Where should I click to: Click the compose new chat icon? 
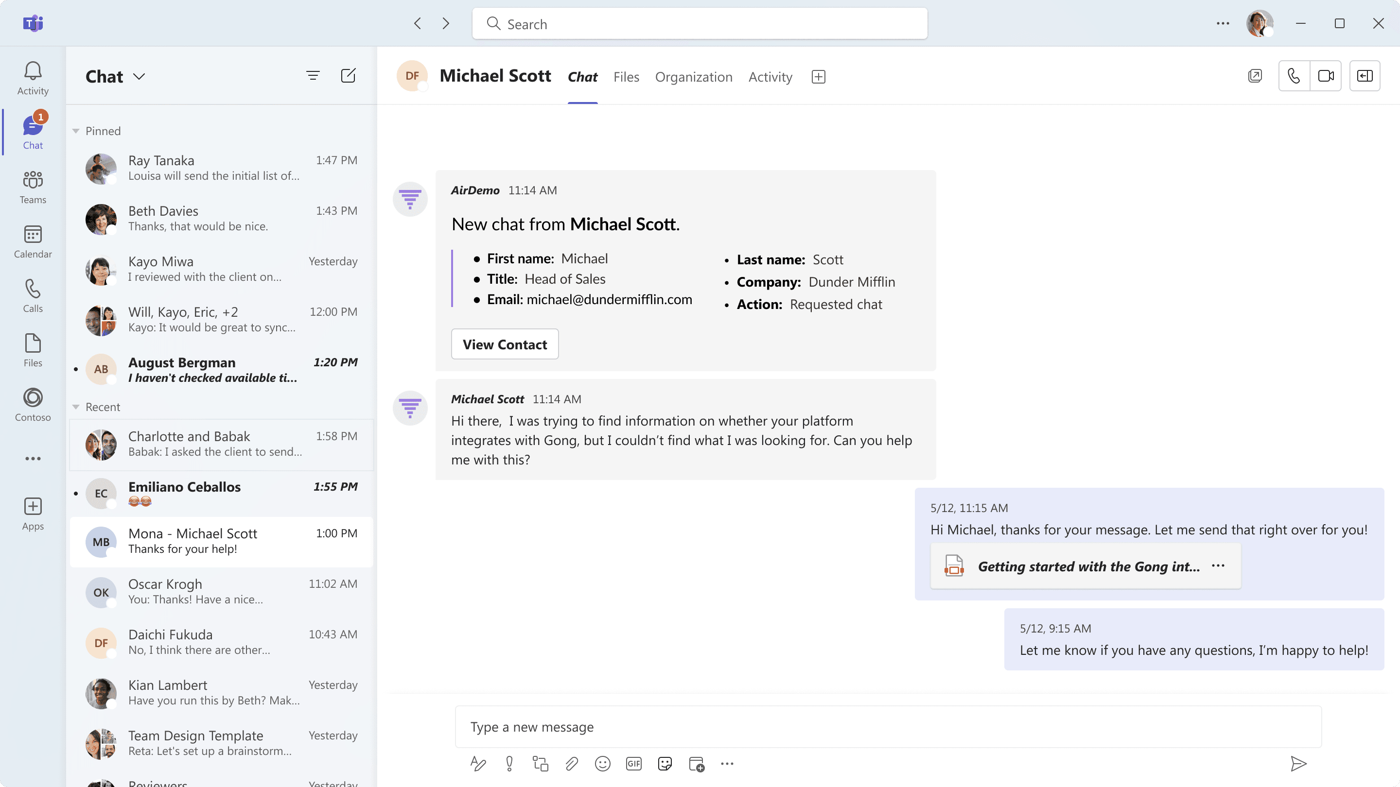(x=348, y=75)
